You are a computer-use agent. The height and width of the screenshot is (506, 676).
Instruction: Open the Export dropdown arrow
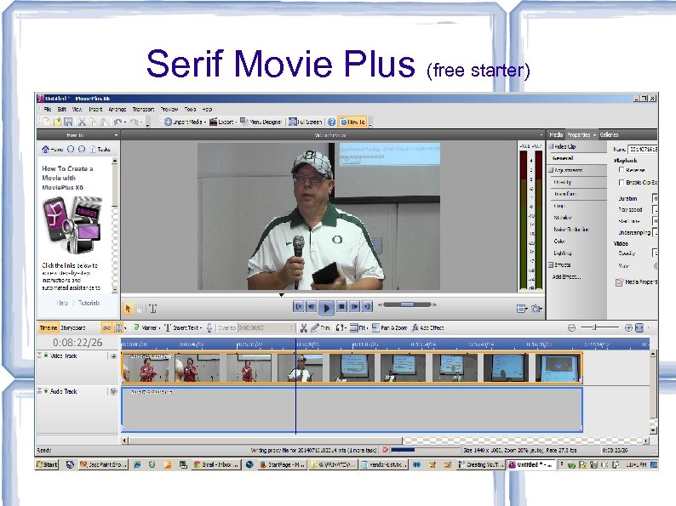click(236, 122)
